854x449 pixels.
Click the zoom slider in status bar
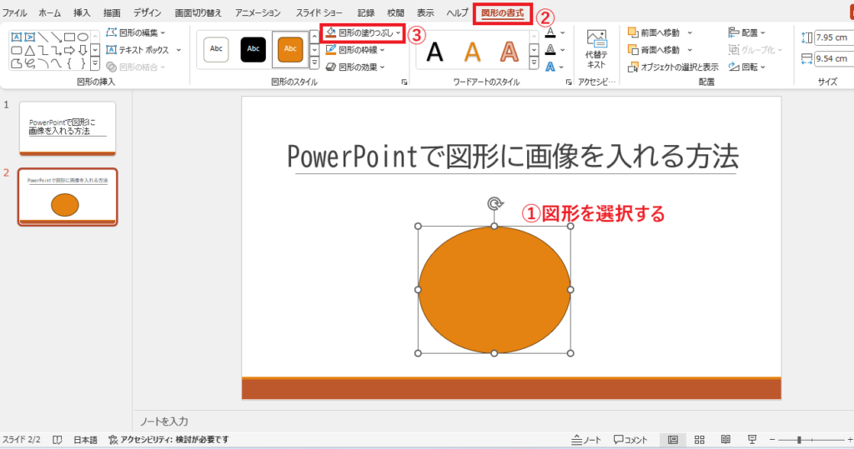click(811, 440)
